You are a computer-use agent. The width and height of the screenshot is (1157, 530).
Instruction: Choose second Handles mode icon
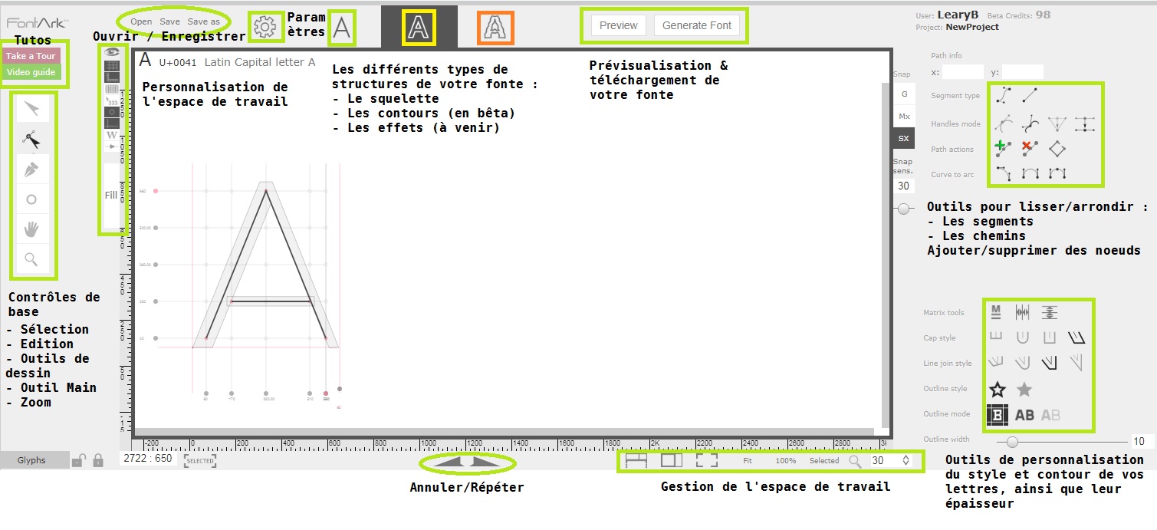[1030, 123]
